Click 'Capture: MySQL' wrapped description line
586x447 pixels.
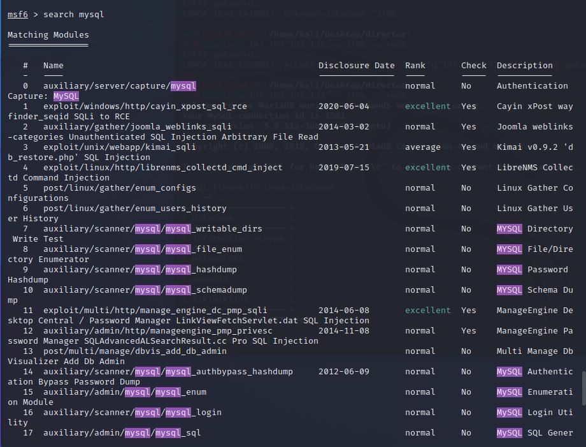(x=43, y=96)
